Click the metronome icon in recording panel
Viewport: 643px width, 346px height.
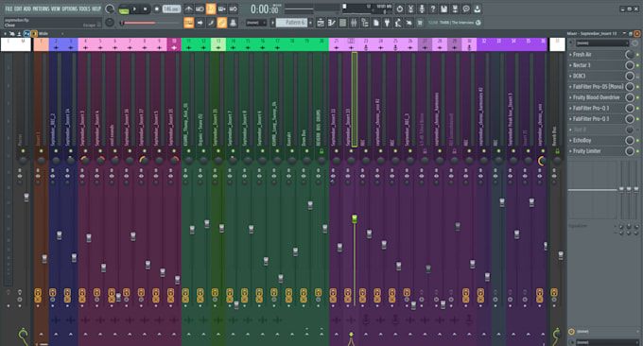(188, 9)
